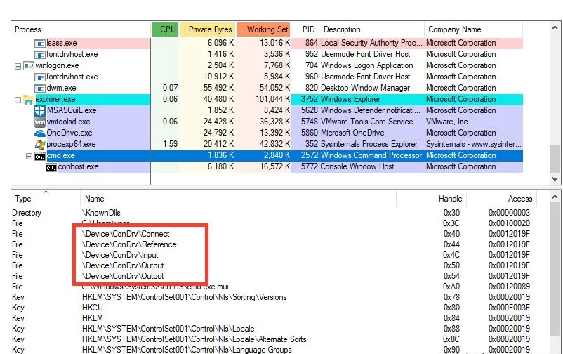
Task: Click the procexp64.exe Process Explorer icon
Action: point(40,145)
